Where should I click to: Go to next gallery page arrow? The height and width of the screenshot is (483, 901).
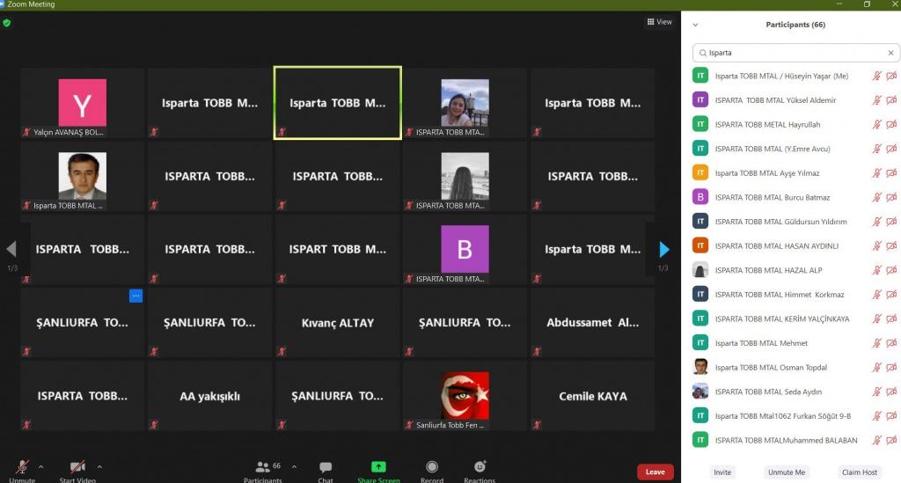point(664,249)
